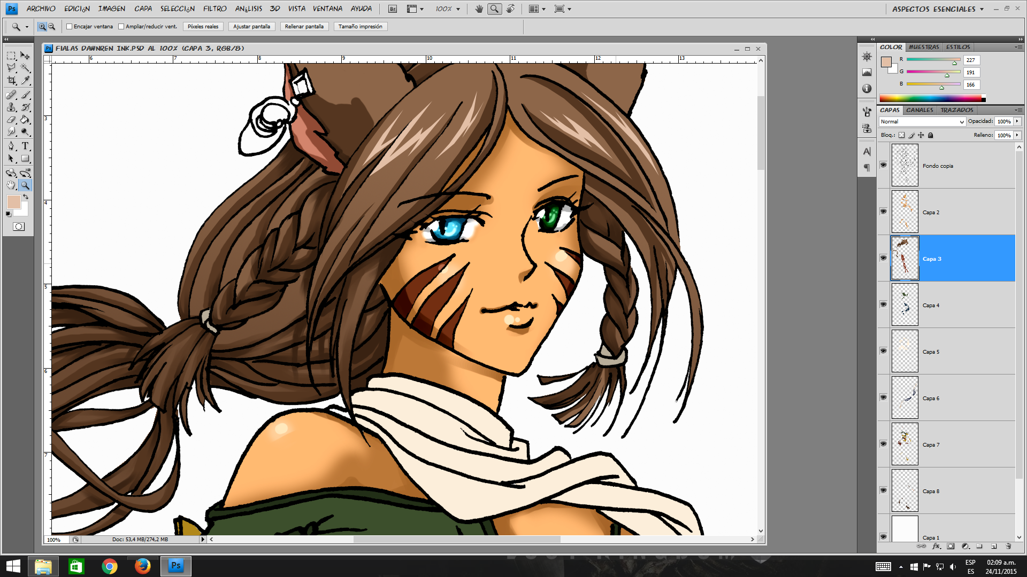Select the Dodge tool
Image resolution: width=1027 pixels, height=577 pixels.
(25, 131)
